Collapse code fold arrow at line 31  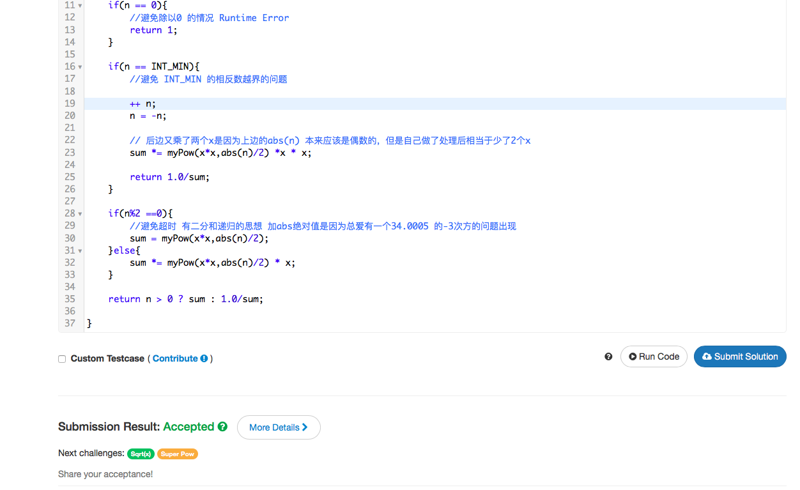[80, 250]
